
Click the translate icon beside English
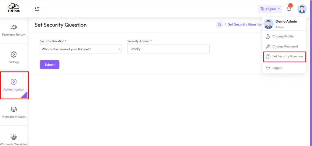click(262, 9)
